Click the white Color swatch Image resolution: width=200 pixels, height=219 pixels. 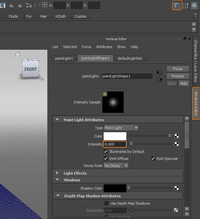115,136
